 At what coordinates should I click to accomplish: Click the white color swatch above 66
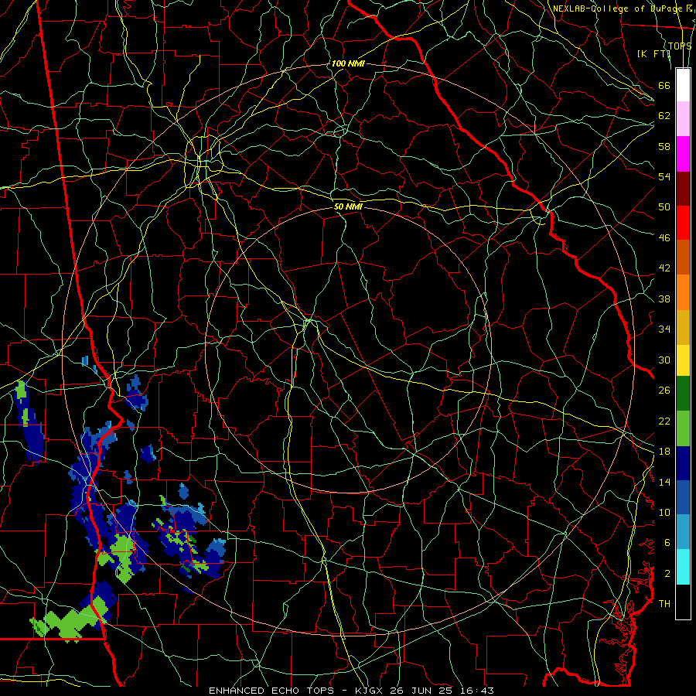(x=683, y=85)
